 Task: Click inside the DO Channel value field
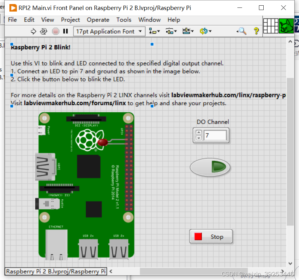coord(214,134)
